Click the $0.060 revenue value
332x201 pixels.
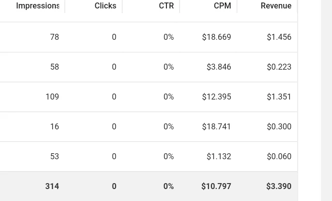click(279, 156)
